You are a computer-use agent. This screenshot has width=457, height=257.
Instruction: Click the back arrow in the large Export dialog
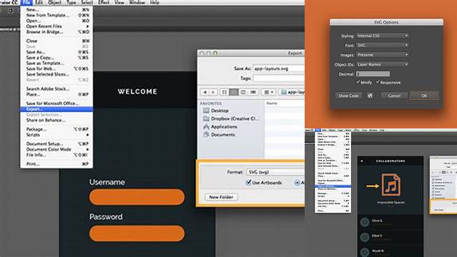coord(205,92)
